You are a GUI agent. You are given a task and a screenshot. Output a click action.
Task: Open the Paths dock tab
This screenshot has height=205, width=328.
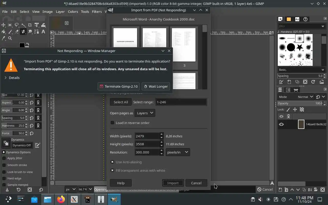(x=296, y=90)
